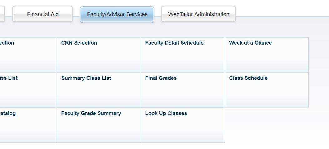Go to Faculty Detail Schedule

pos(174,43)
